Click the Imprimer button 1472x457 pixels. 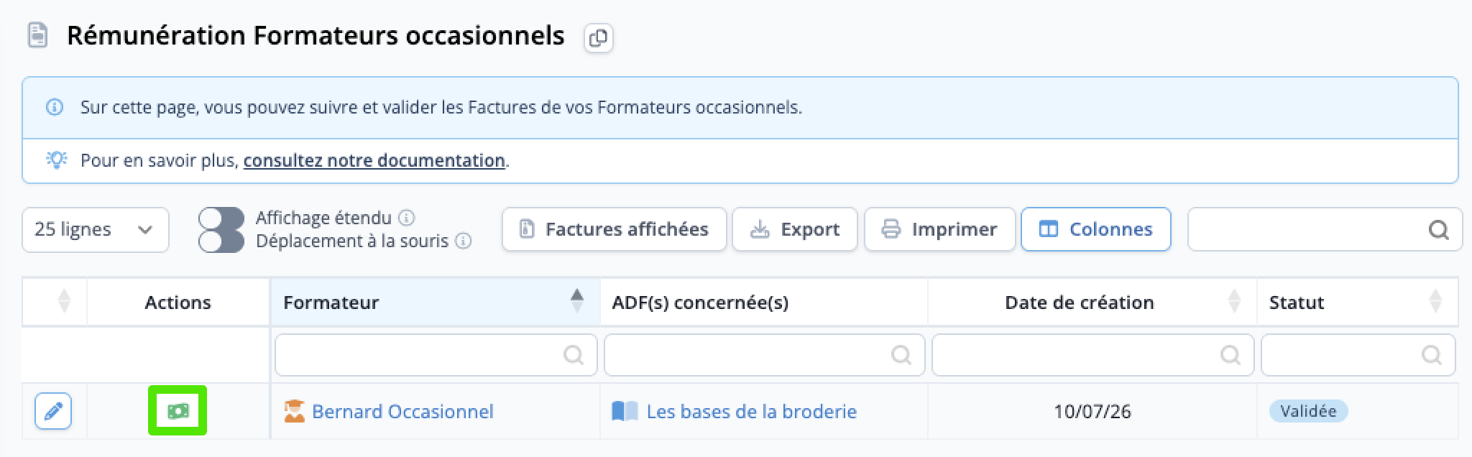[940, 230]
